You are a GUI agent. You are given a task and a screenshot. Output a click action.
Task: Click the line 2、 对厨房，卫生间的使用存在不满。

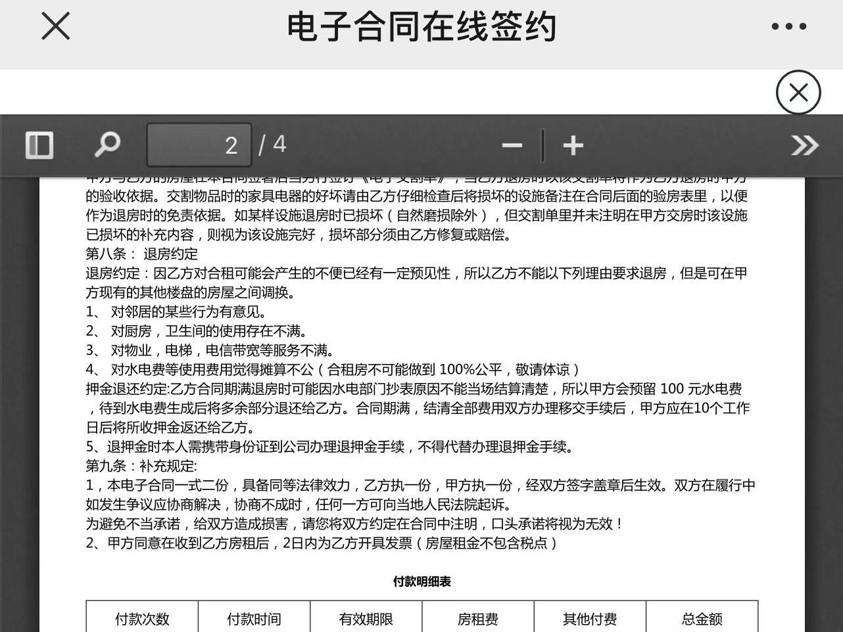click(197, 330)
